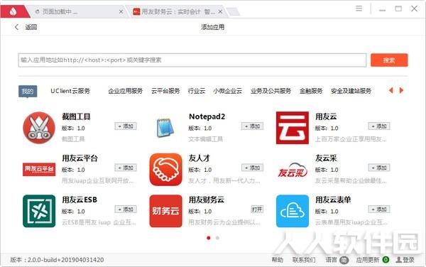Click the 友人才 app title text
The height and width of the screenshot is (267, 426).
click(x=200, y=158)
